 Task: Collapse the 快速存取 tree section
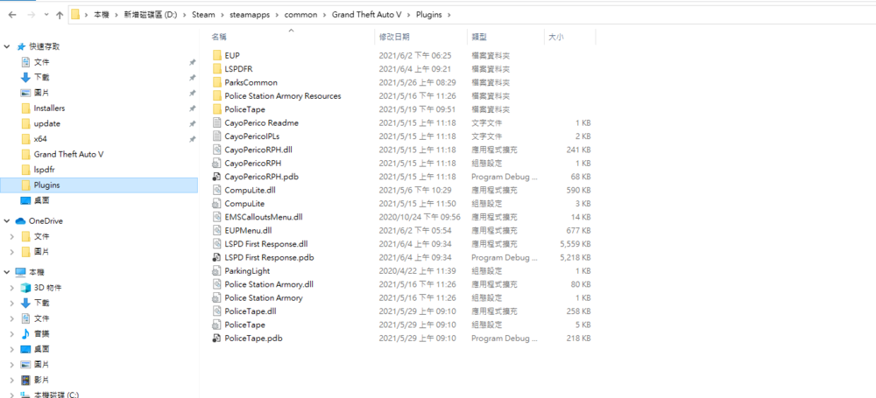(x=7, y=47)
